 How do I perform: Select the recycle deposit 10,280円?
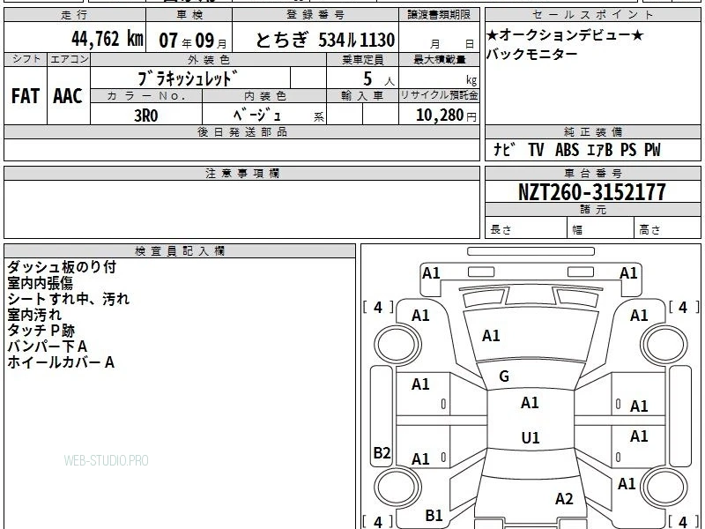446,115
